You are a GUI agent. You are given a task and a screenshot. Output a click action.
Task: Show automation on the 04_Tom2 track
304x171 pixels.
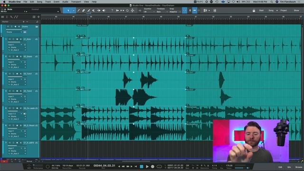tap(36, 91)
